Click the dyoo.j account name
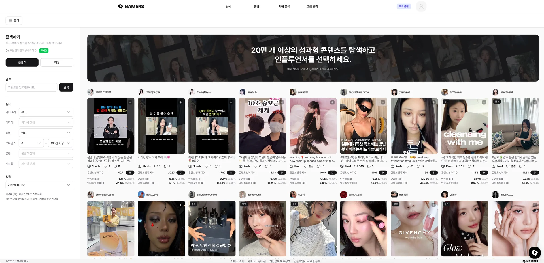Image resolution: width=544 pixels, height=263 pixels. [x=301, y=195]
